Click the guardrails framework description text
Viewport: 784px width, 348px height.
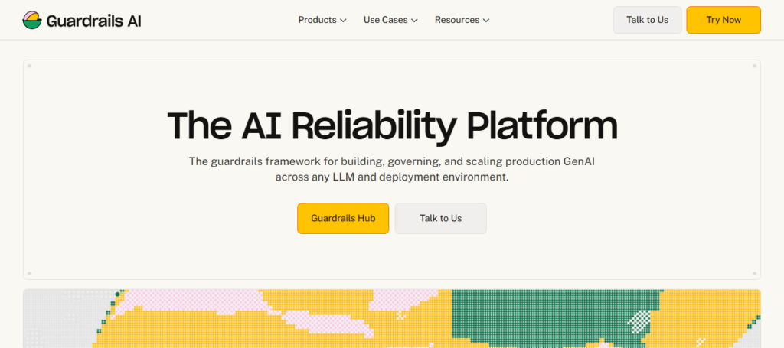[392, 169]
